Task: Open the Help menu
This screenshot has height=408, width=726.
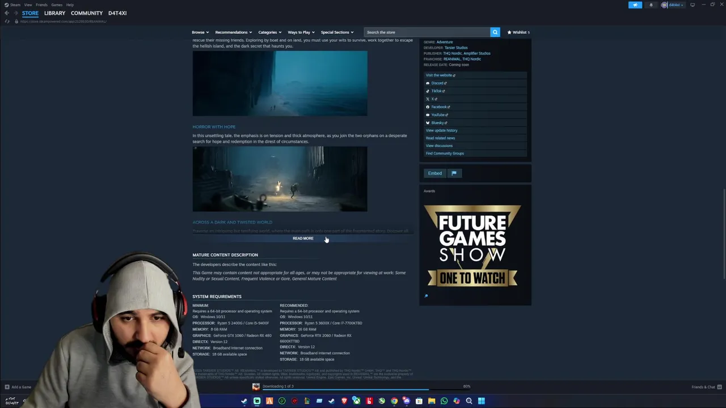Action: pos(70,5)
